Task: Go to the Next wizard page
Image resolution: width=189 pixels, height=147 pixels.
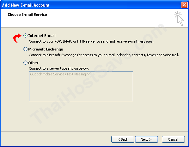Action: [146, 139]
